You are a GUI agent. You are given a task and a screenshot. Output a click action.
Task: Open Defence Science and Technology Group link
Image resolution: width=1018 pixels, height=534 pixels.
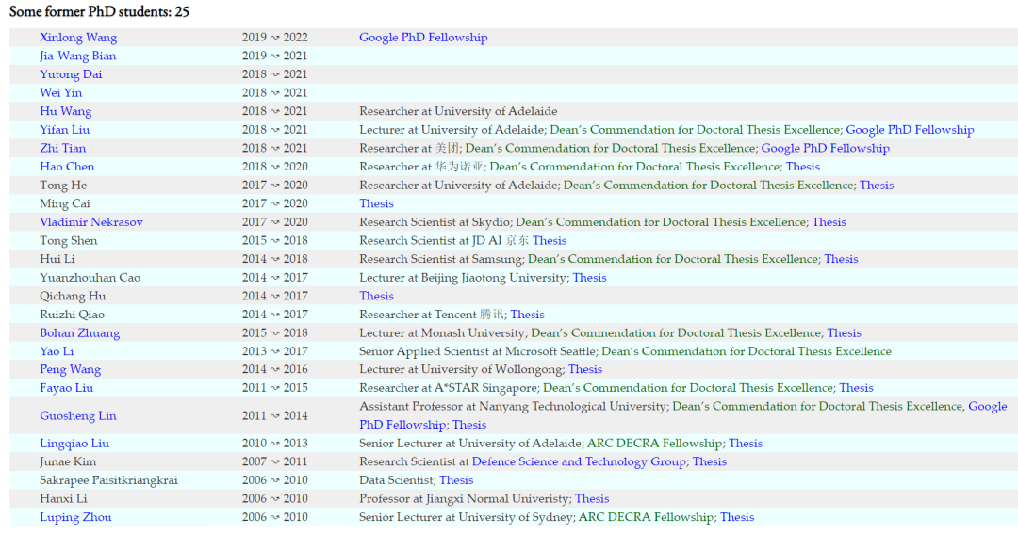(579, 462)
